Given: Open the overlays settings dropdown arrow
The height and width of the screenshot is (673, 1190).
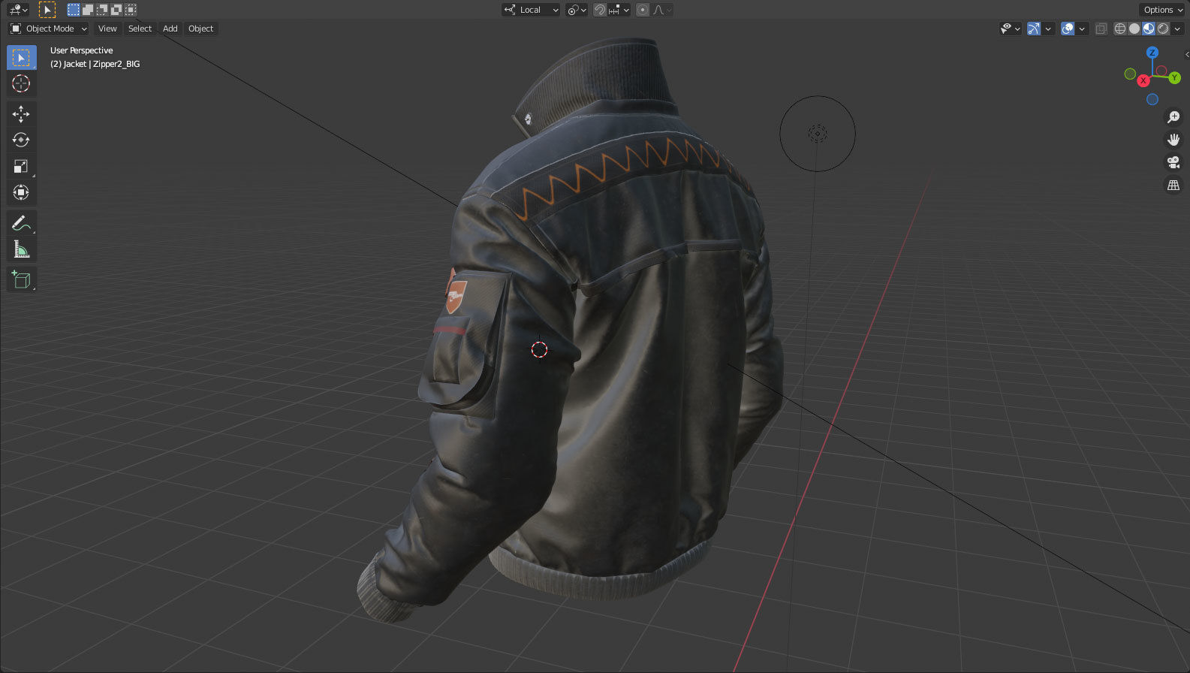Looking at the screenshot, I should (x=1082, y=29).
